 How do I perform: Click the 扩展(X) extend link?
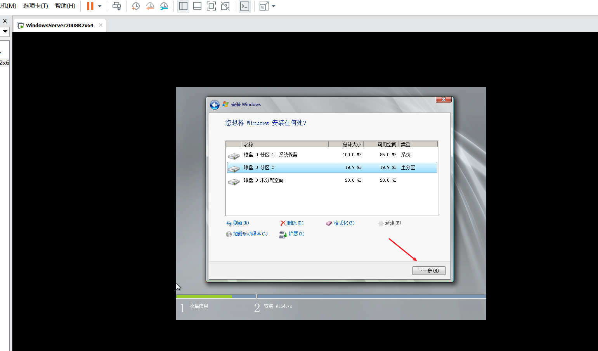point(296,234)
